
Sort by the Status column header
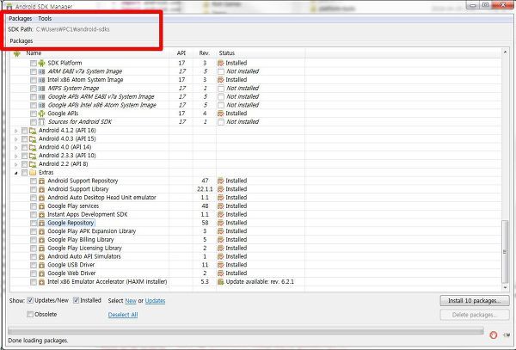(261, 53)
